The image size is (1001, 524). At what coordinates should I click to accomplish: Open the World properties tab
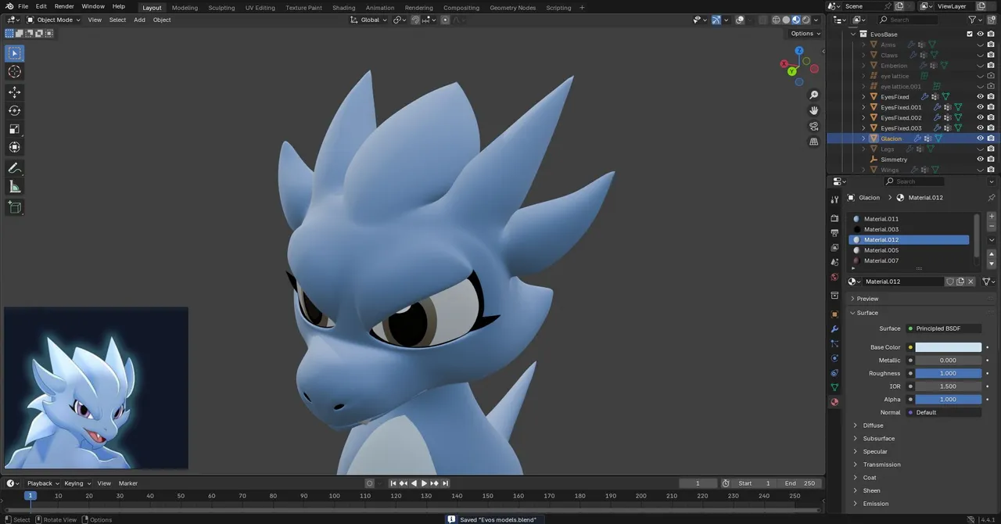coord(834,277)
